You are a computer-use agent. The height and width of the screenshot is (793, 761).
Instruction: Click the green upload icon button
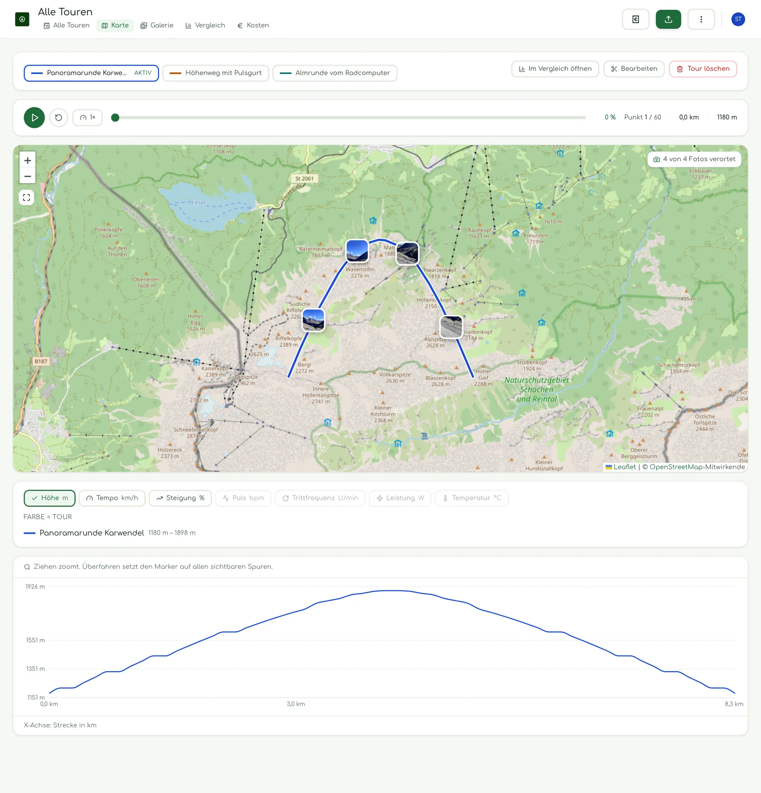coord(668,19)
